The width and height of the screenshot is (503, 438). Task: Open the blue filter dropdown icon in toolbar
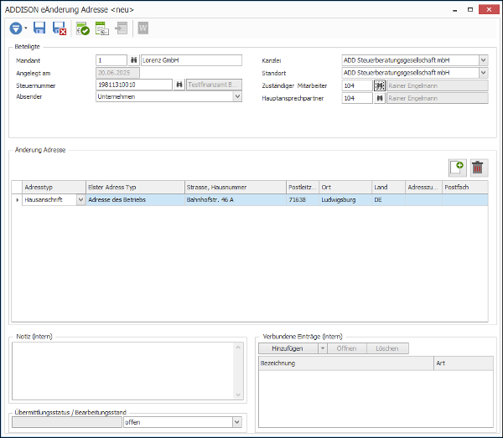[x=15, y=28]
